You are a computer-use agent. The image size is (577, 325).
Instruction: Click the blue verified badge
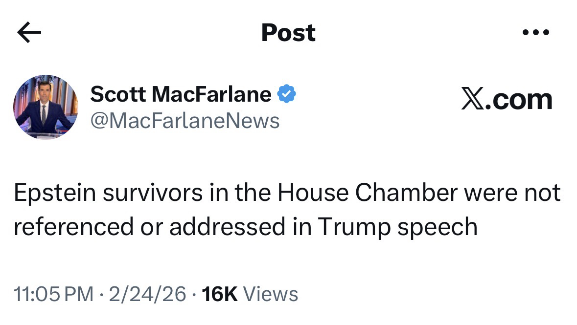click(286, 94)
